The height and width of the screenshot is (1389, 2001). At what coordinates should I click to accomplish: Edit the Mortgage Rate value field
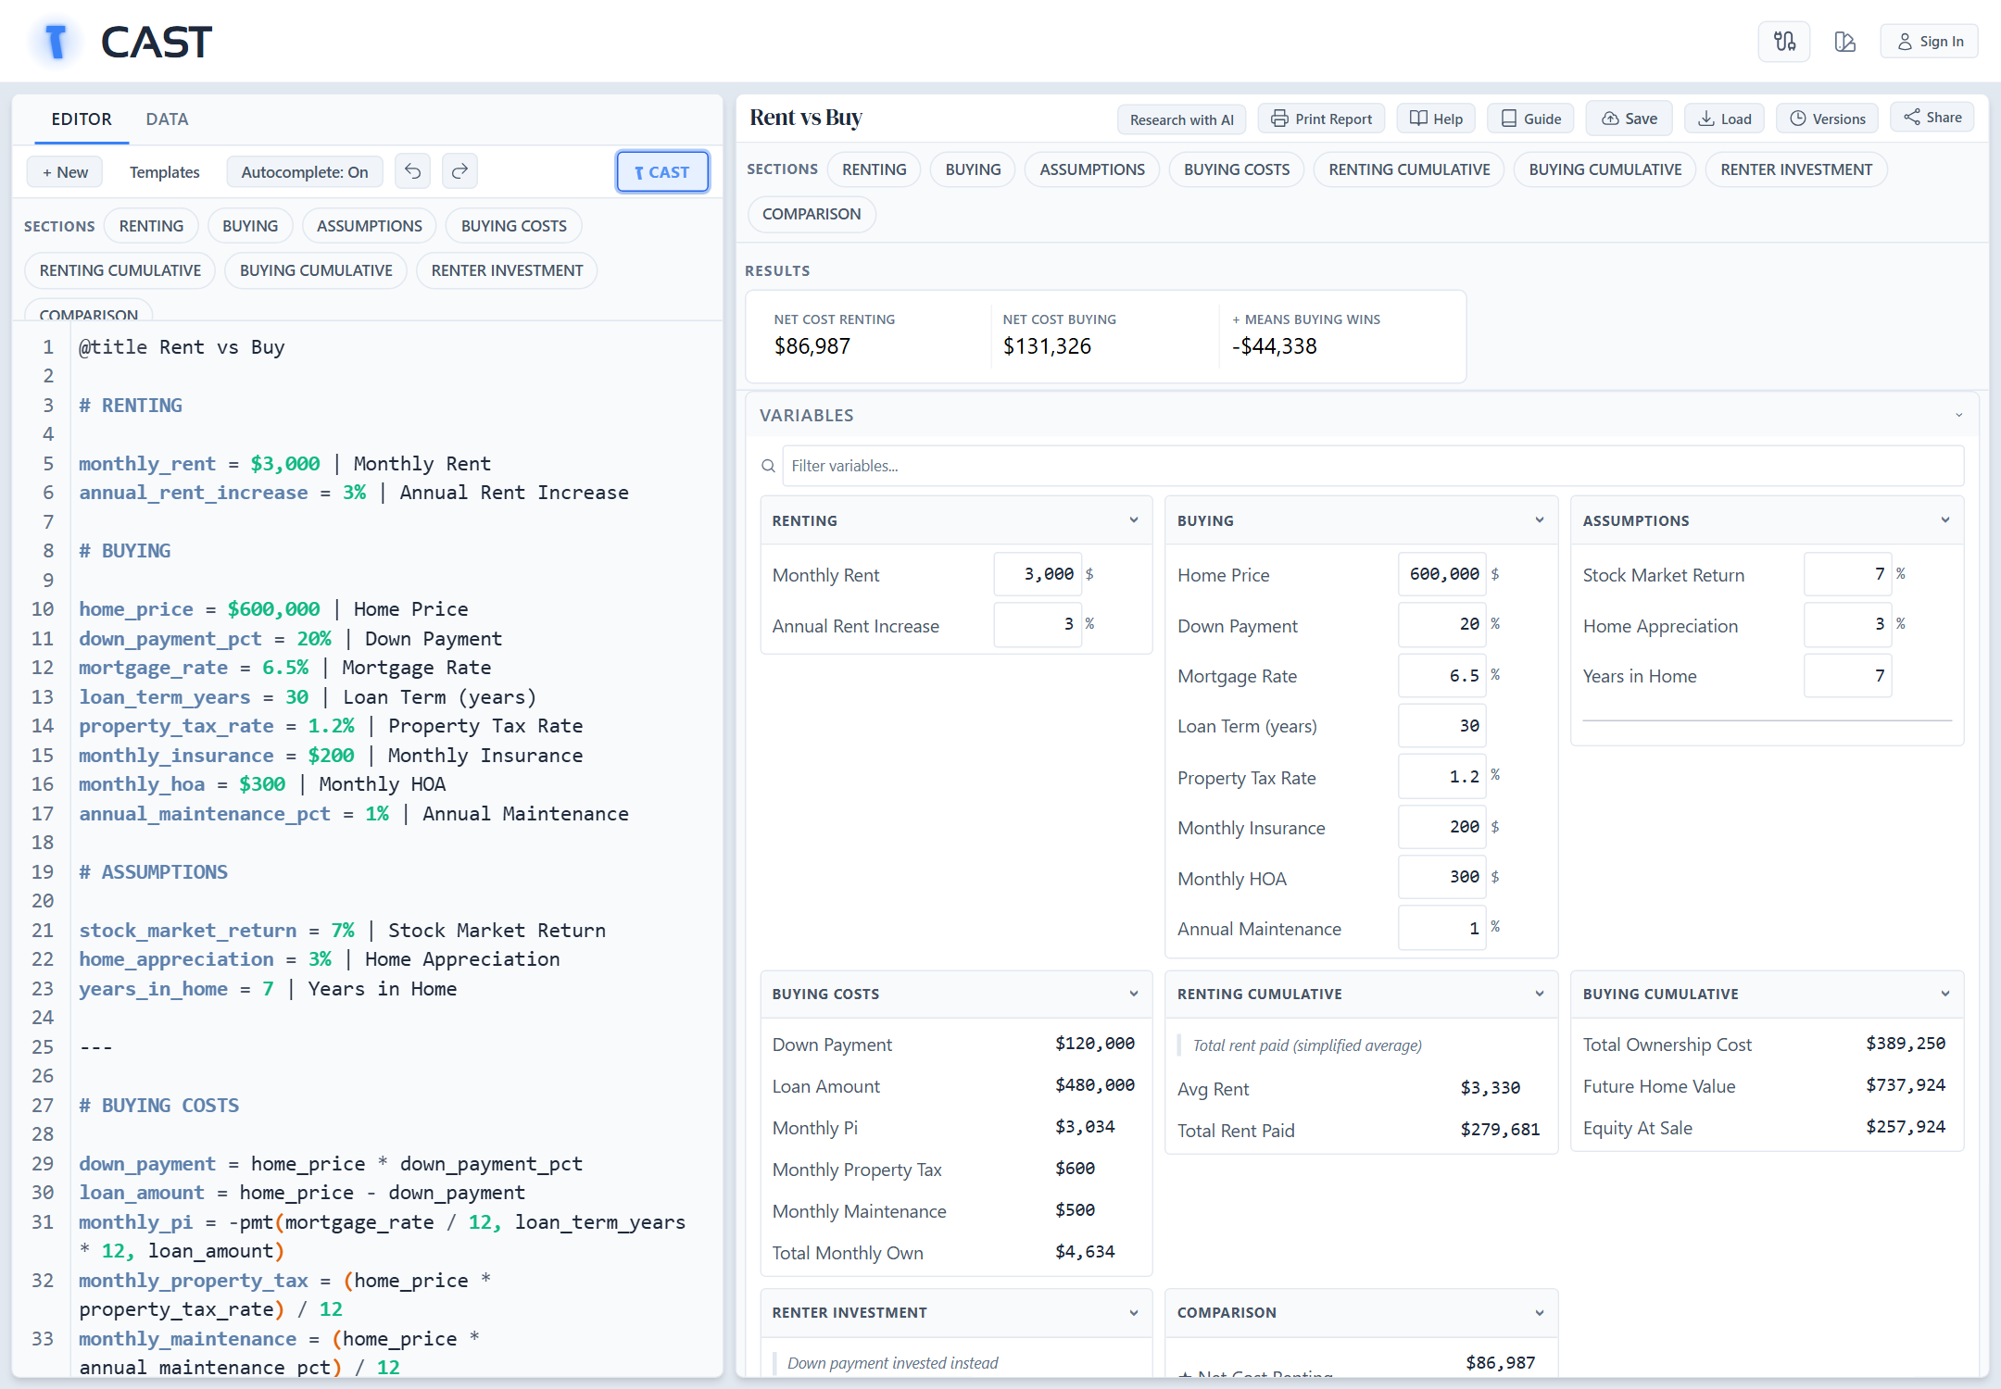click(x=1441, y=676)
